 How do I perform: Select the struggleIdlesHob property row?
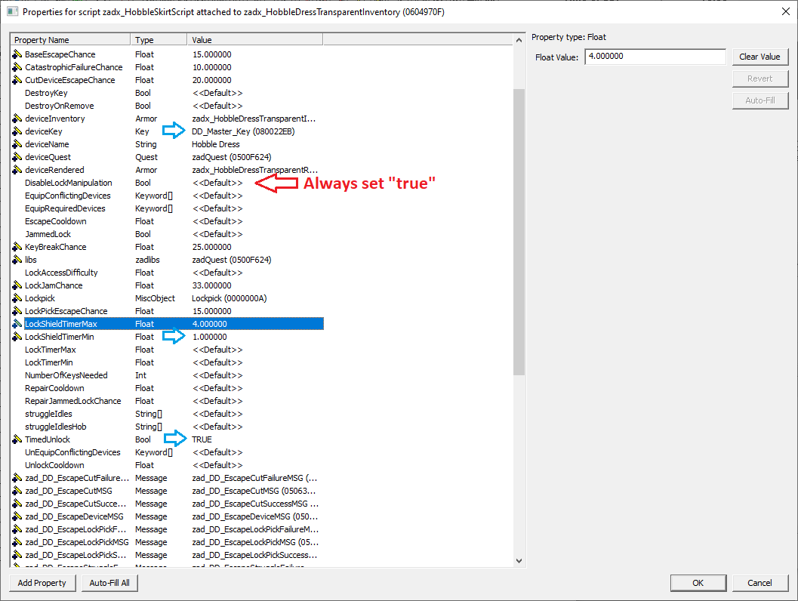point(168,427)
